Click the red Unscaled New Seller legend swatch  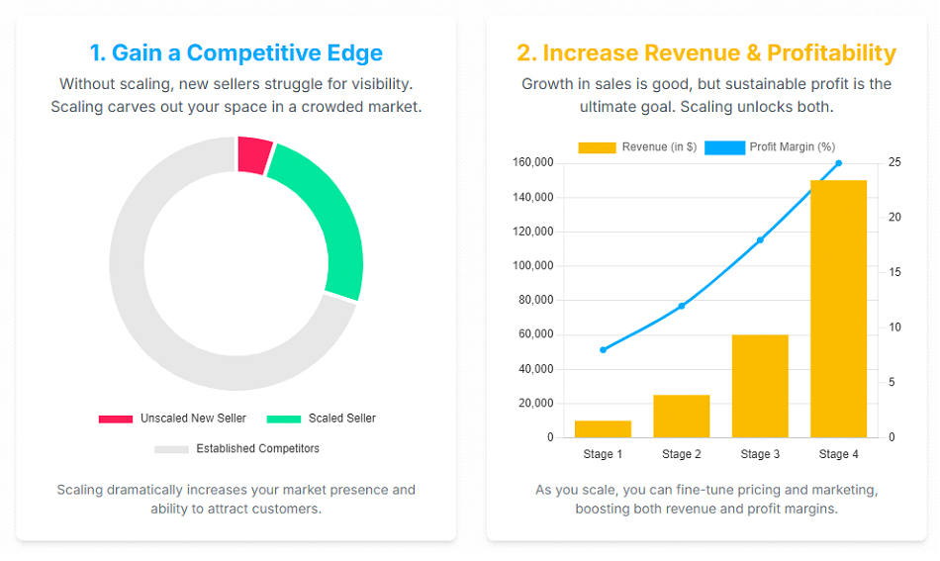[116, 419]
